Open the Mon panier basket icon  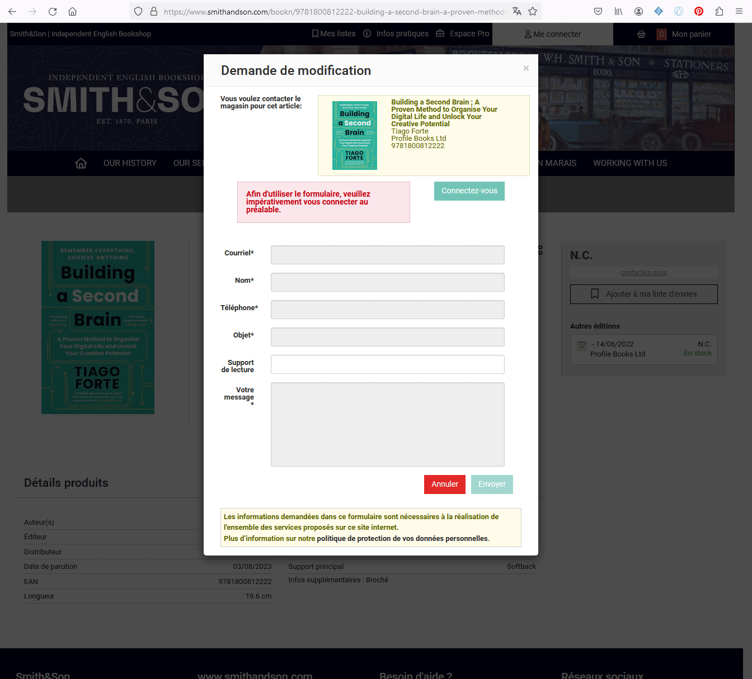641,34
